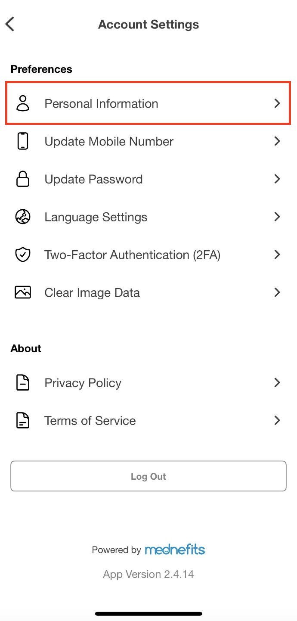
Task: Click the chevron next to Language Settings
Action: [277, 217]
